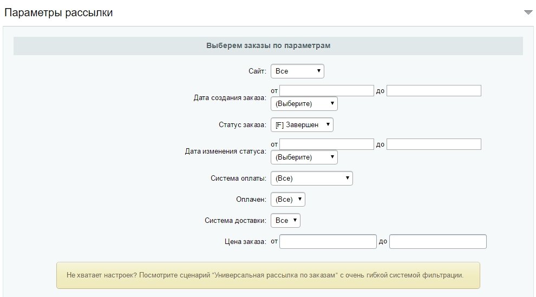Viewport: 536px width, 297px height.
Task: Click the Цена заказа 'от' field
Action: click(x=328, y=241)
